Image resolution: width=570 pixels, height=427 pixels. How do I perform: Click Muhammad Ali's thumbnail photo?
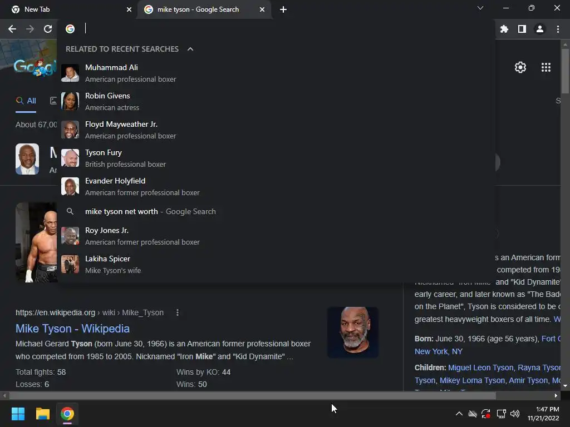[x=70, y=73]
